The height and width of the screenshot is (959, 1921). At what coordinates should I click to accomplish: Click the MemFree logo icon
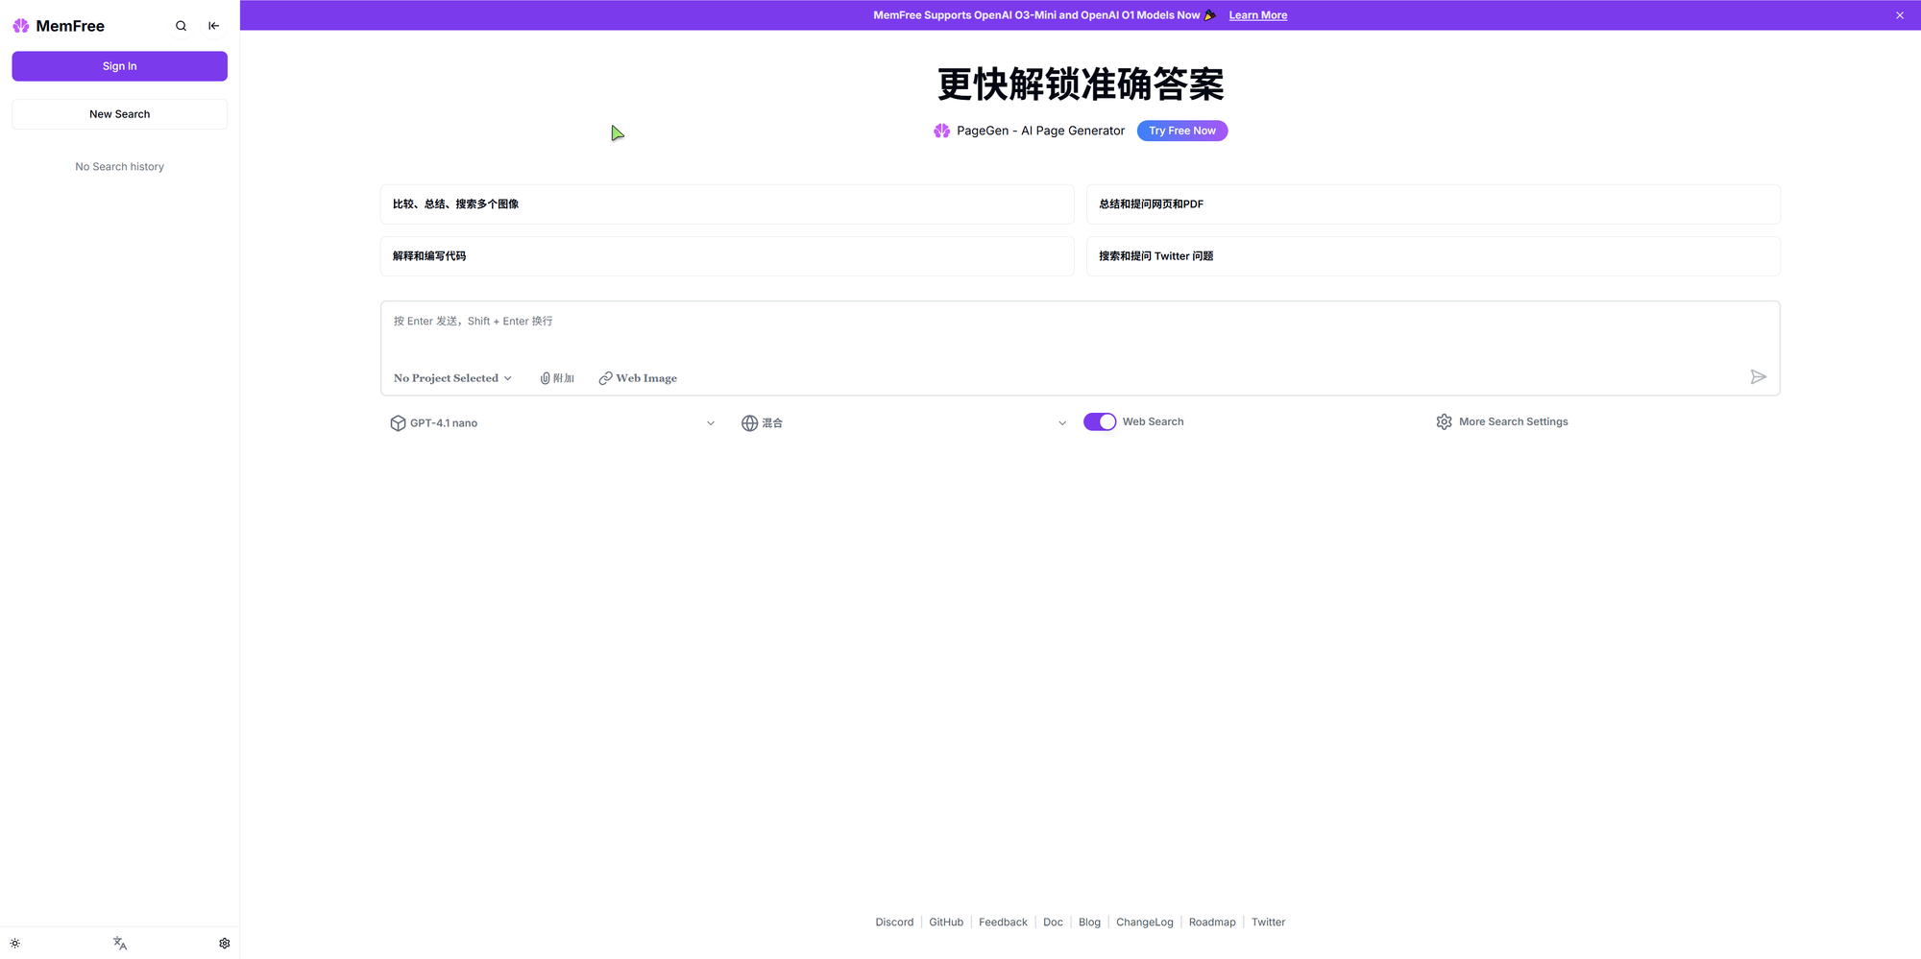click(x=21, y=26)
